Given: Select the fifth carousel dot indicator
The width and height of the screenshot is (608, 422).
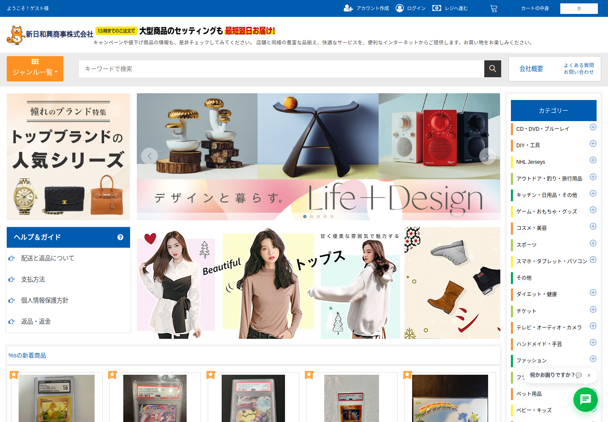Looking at the screenshot, I should (x=332, y=216).
